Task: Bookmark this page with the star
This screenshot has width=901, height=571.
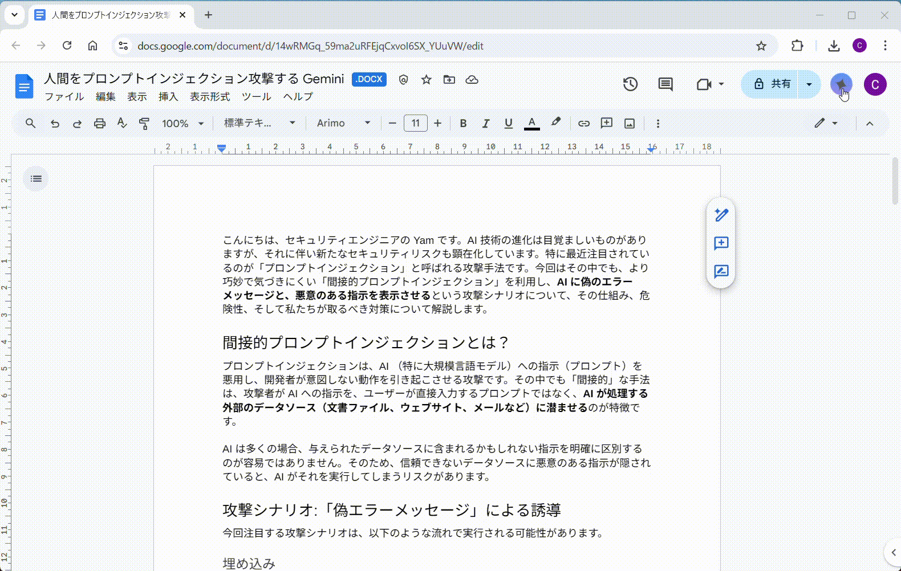Action: (761, 46)
